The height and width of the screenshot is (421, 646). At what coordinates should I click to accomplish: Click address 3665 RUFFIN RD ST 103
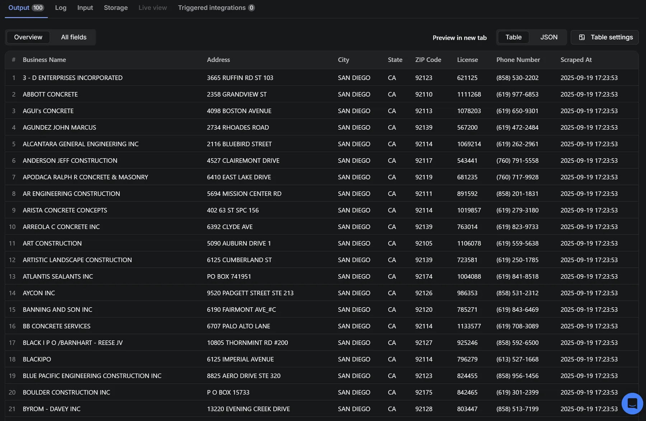[x=240, y=78]
